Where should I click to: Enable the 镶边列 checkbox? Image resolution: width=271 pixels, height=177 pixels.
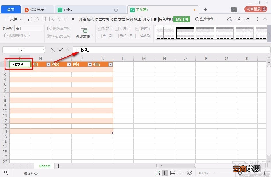[x=137, y=36]
